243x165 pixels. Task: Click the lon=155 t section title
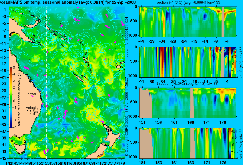pyautogui.click(x=187, y=3)
